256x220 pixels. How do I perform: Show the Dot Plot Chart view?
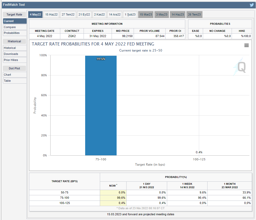(15, 75)
